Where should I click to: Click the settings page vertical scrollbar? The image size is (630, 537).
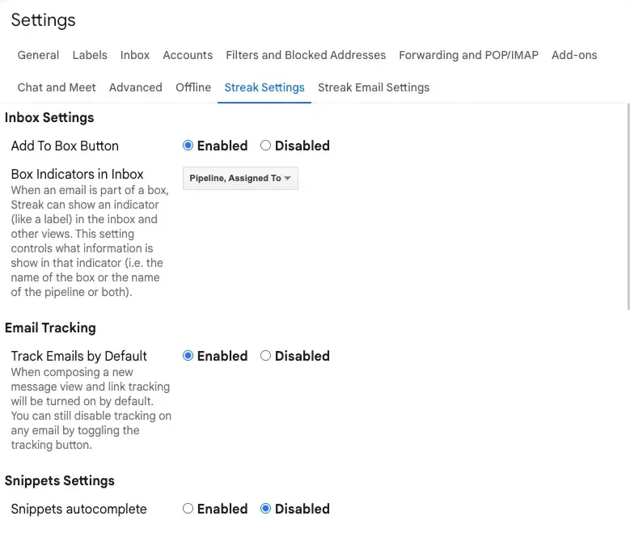click(627, 206)
